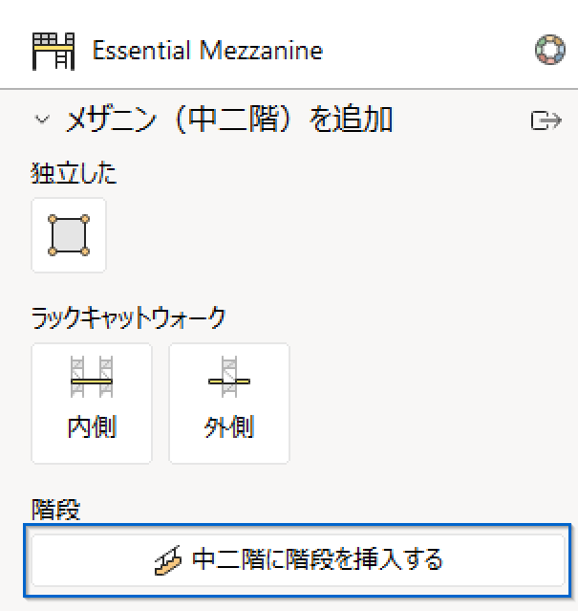Image resolution: width=578 pixels, height=611 pixels.
Task: Click the 中二階に階段を挿入する button
Action: (x=298, y=560)
